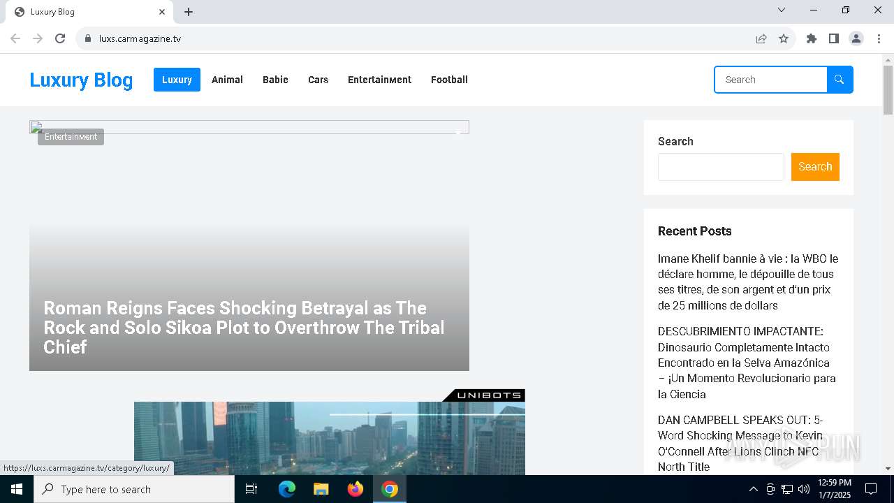Open the DAN CAMPBELL SPEAKS OUT post
The height and width of the screenshot is (503, 894).
(740, 444)
